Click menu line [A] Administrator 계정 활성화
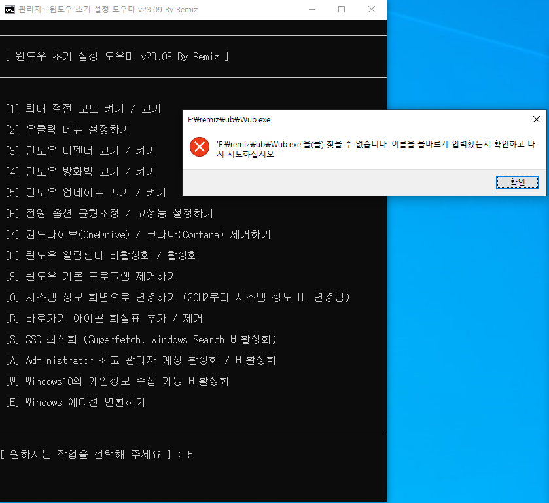The image size is (549, 503). click(141, 360)
